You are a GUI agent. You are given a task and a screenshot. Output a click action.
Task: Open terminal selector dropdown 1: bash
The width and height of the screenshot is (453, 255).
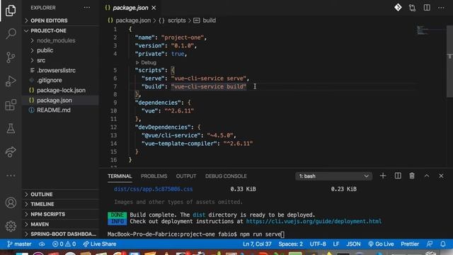(x=333, y=176)
